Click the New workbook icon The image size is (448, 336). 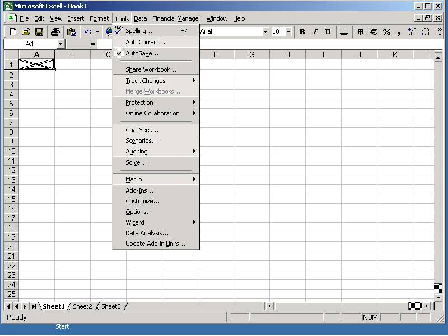tap(13, 32)
